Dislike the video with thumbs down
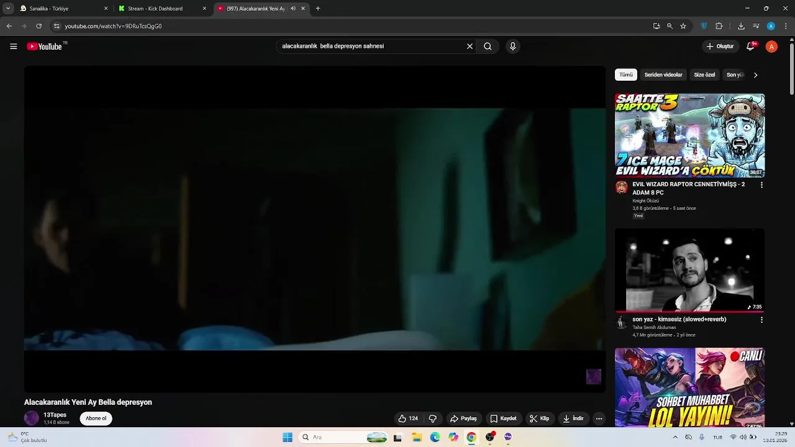Image resolution: width=795 pixels, height=447 pixels. point(433,418)
